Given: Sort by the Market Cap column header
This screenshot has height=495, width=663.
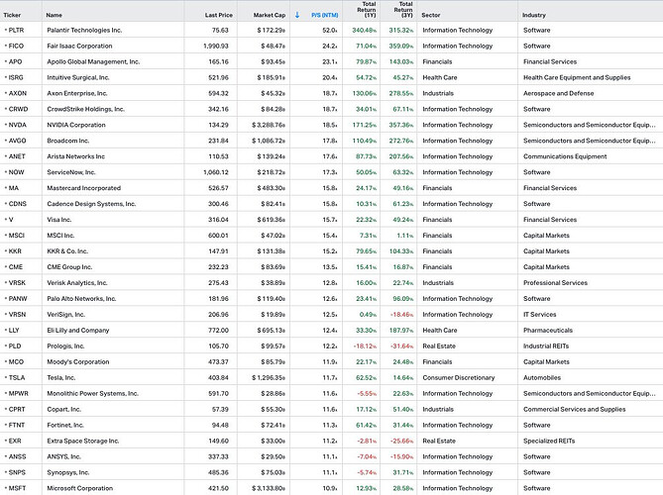Looking at the screenshot, I should pyautogui.click(x=270, y=15).
